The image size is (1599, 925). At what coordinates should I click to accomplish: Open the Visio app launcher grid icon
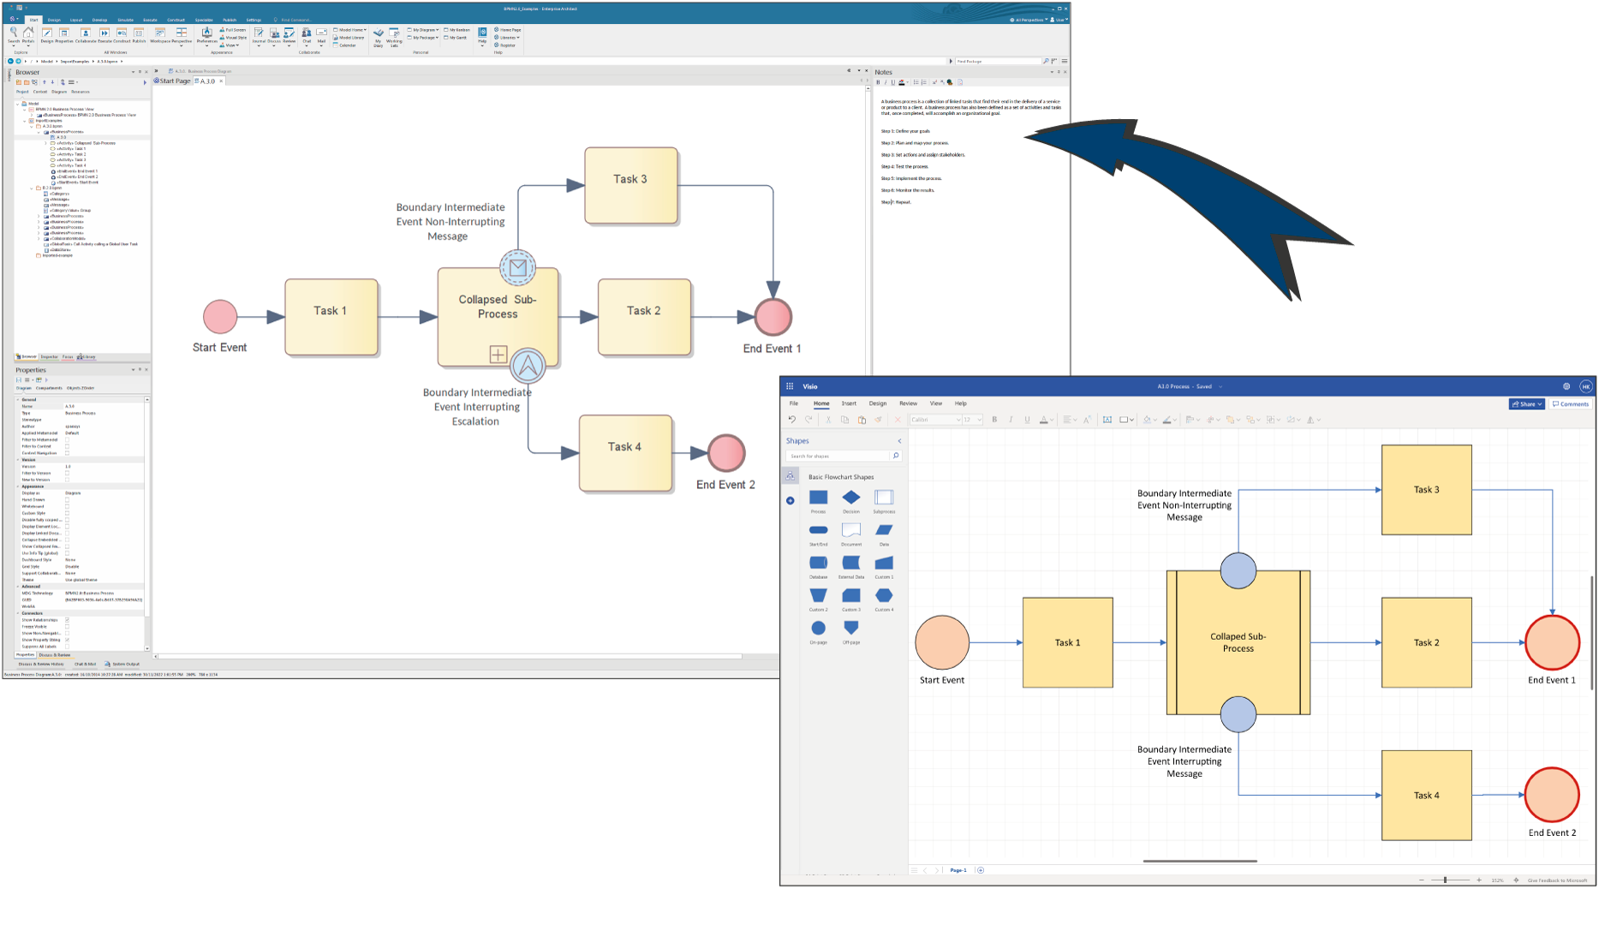point(790,386)
